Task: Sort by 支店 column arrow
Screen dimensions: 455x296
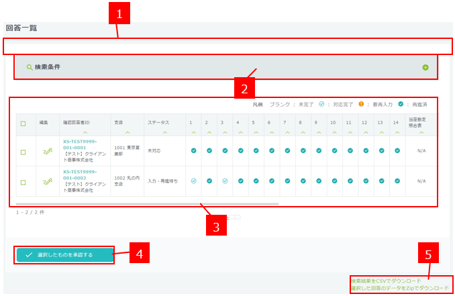Action: (x=127, y=132)
